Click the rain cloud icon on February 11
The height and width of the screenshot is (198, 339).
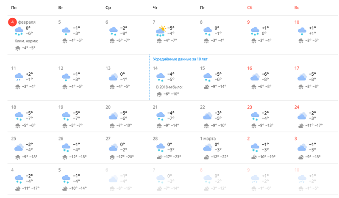point(19,77)
